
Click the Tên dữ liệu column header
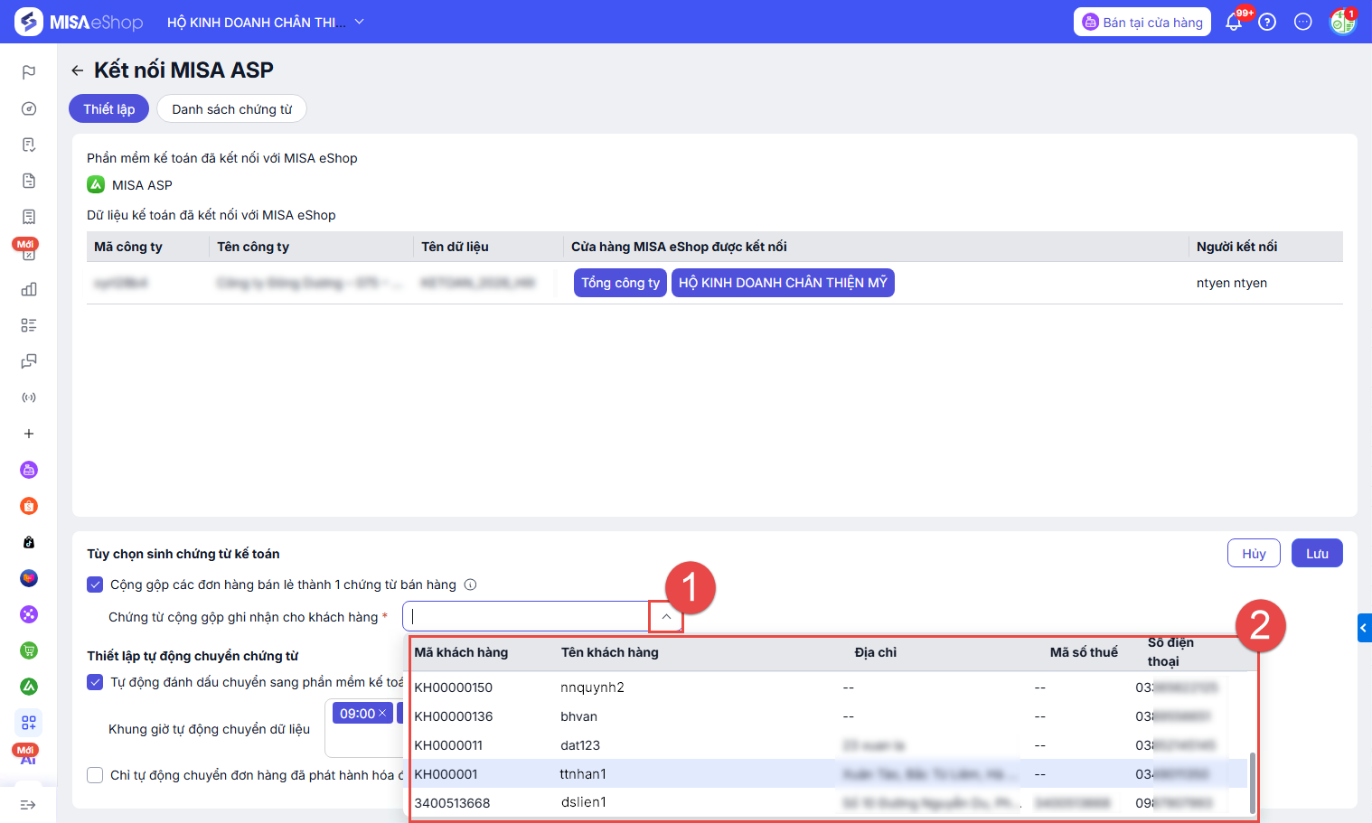455,247
